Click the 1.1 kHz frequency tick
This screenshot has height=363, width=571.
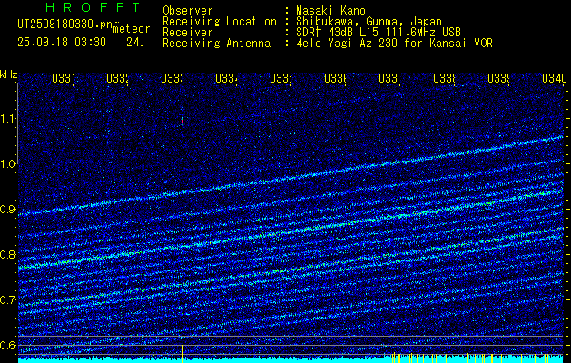click(x=8, y=119)
